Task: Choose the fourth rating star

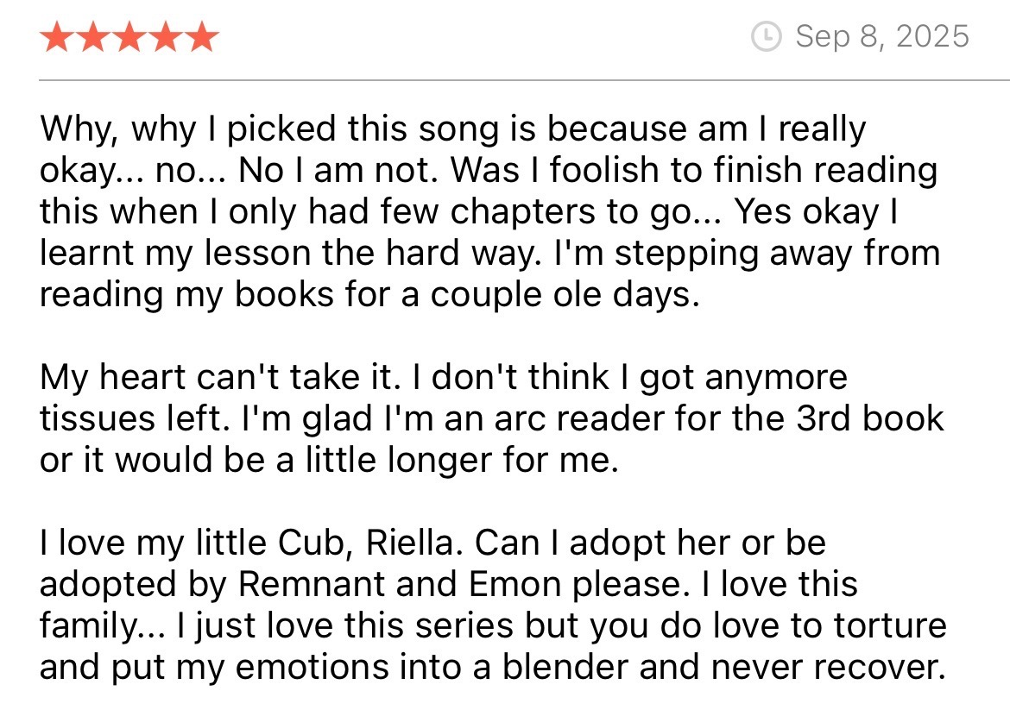Action: point(165,37)
